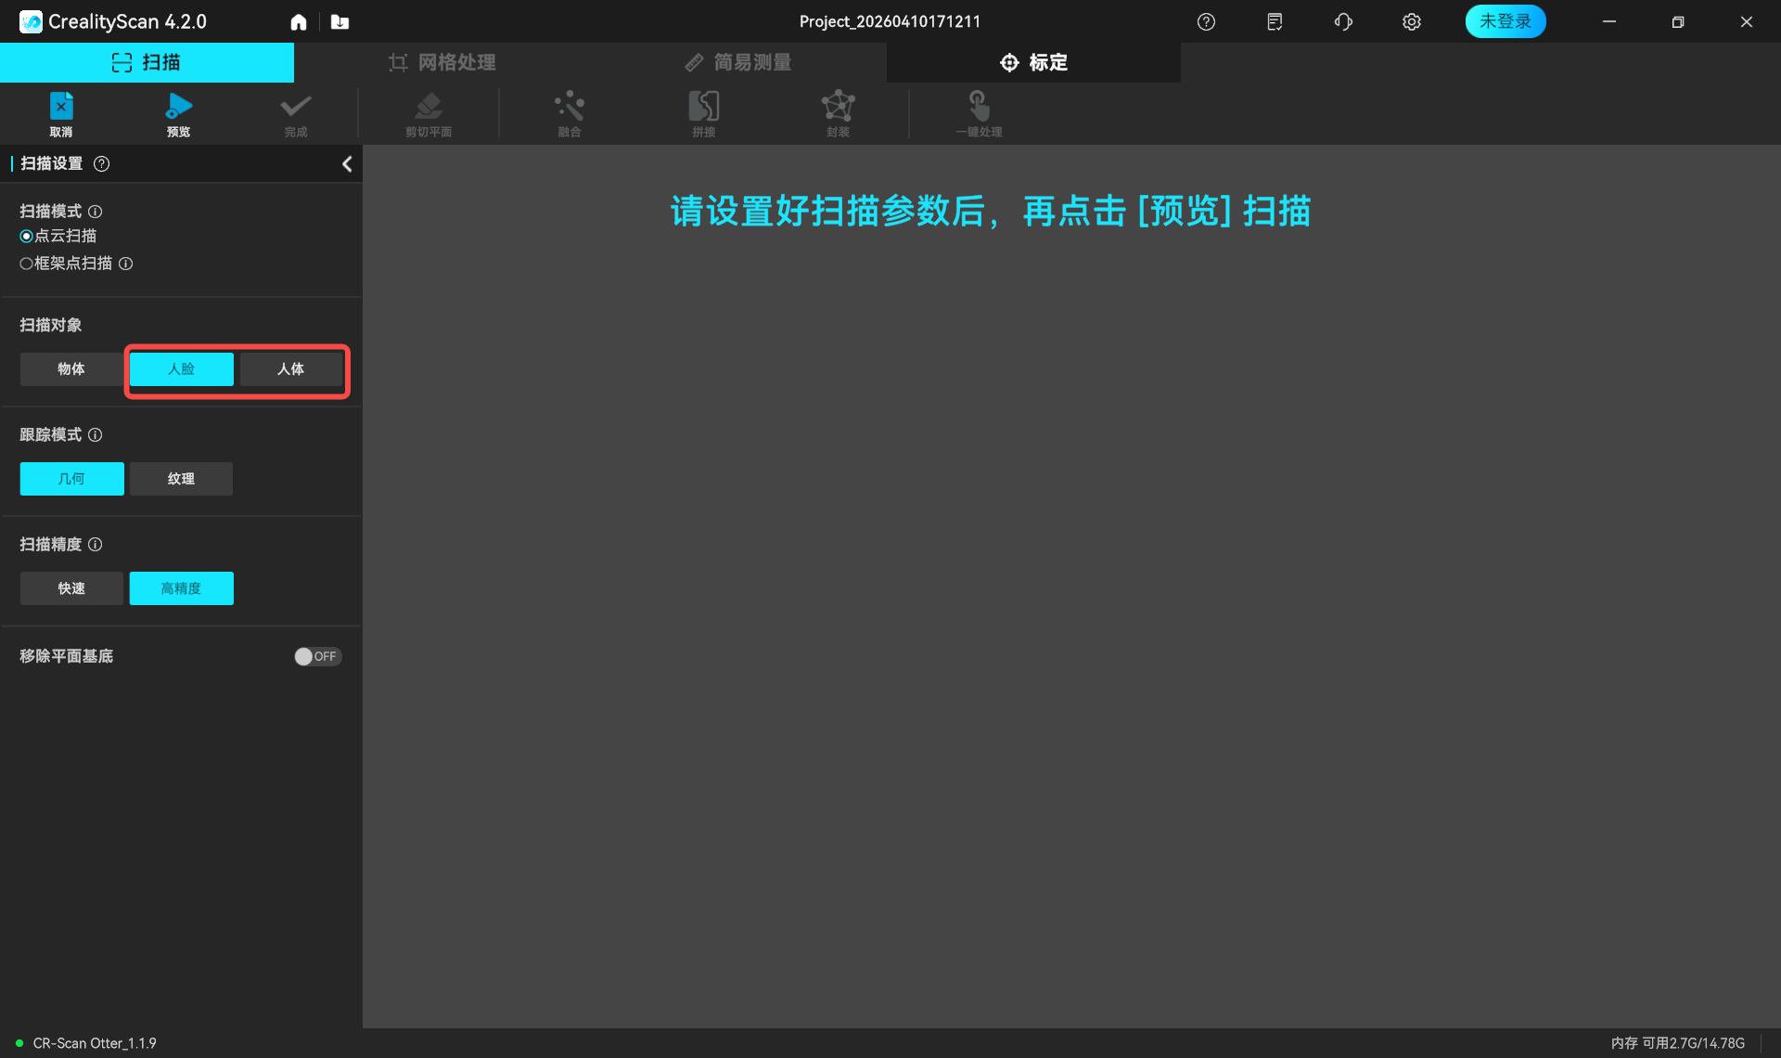1781x1058 pixels.
Task: Click the 取消 cancel scan icon
Action: click(x=60, y=111)
